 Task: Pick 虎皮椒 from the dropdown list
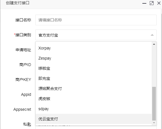[94, 99]
